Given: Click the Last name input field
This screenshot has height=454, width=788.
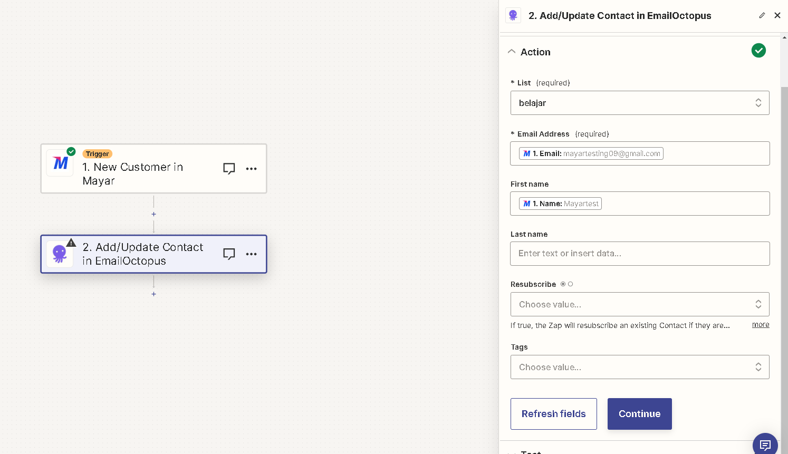Looking at the screenshot, I should point(640,254).
